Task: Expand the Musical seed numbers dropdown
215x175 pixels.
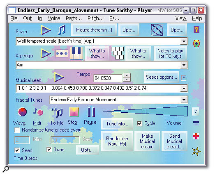Action: [x=184, y=89]
